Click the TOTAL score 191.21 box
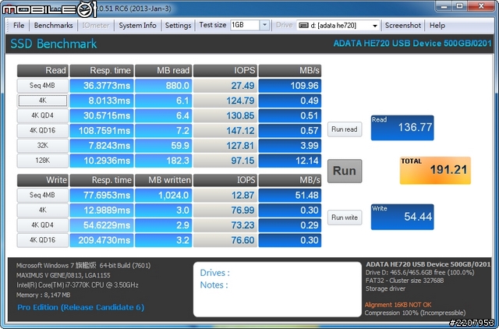 pos(435,170)
